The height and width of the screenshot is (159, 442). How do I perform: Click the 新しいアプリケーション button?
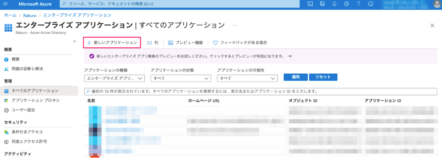point(112,43)
